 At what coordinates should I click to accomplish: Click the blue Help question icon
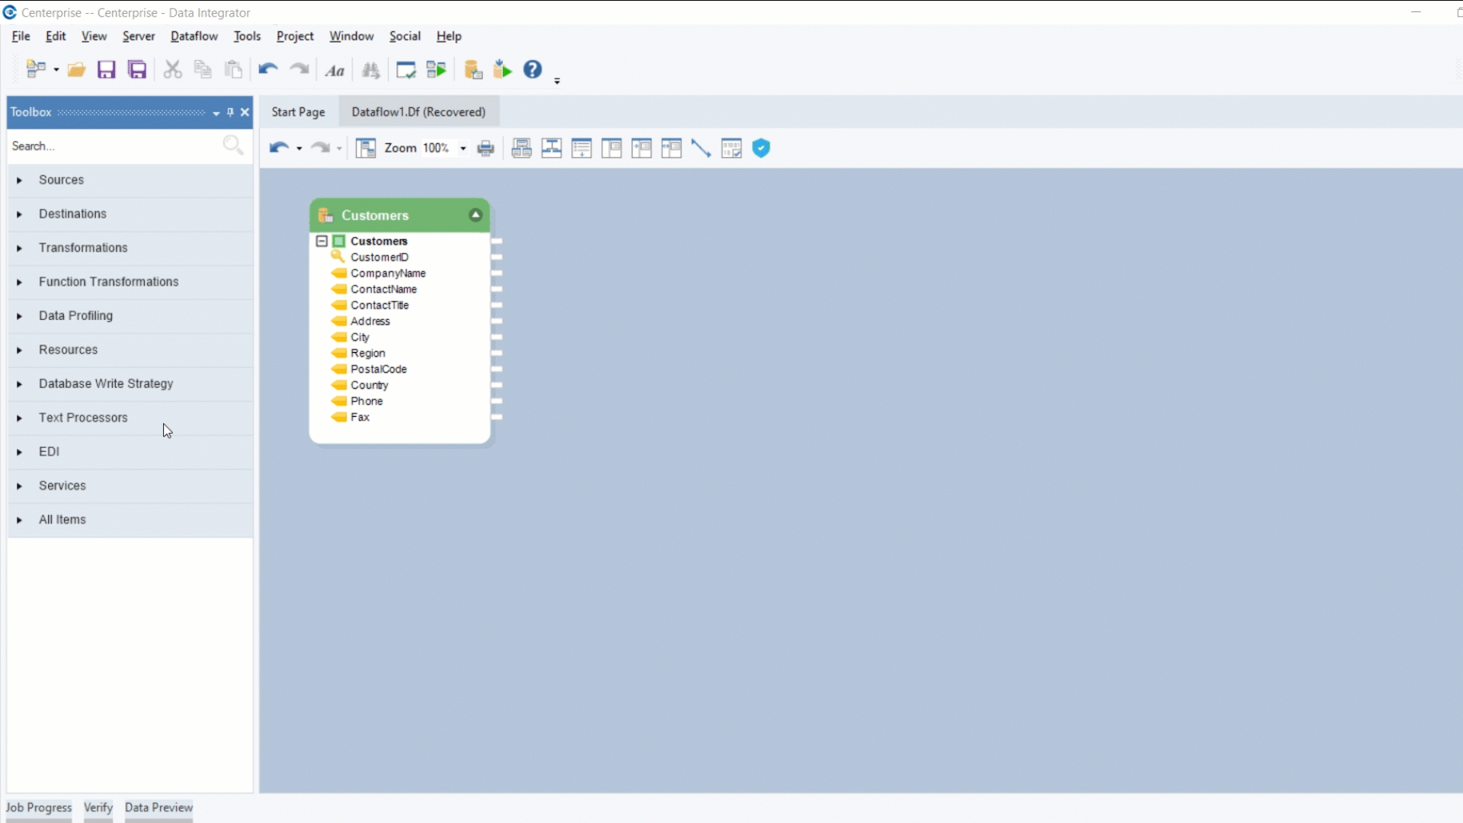click(533, 70)
